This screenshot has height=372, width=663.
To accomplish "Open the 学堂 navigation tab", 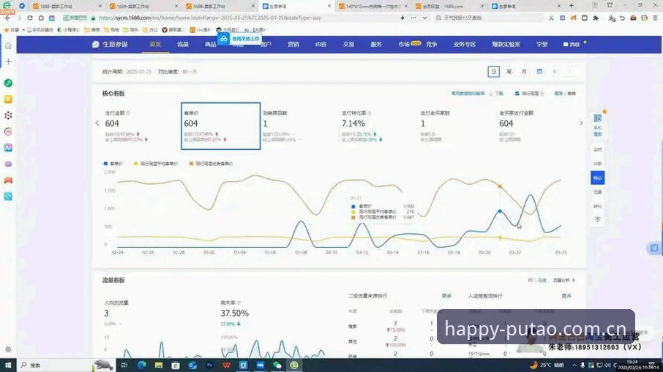I will [x=542, y=45].
